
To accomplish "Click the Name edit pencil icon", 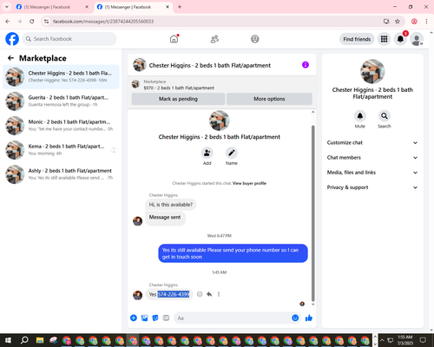I will pyautogui.click(x=232, y=153).
